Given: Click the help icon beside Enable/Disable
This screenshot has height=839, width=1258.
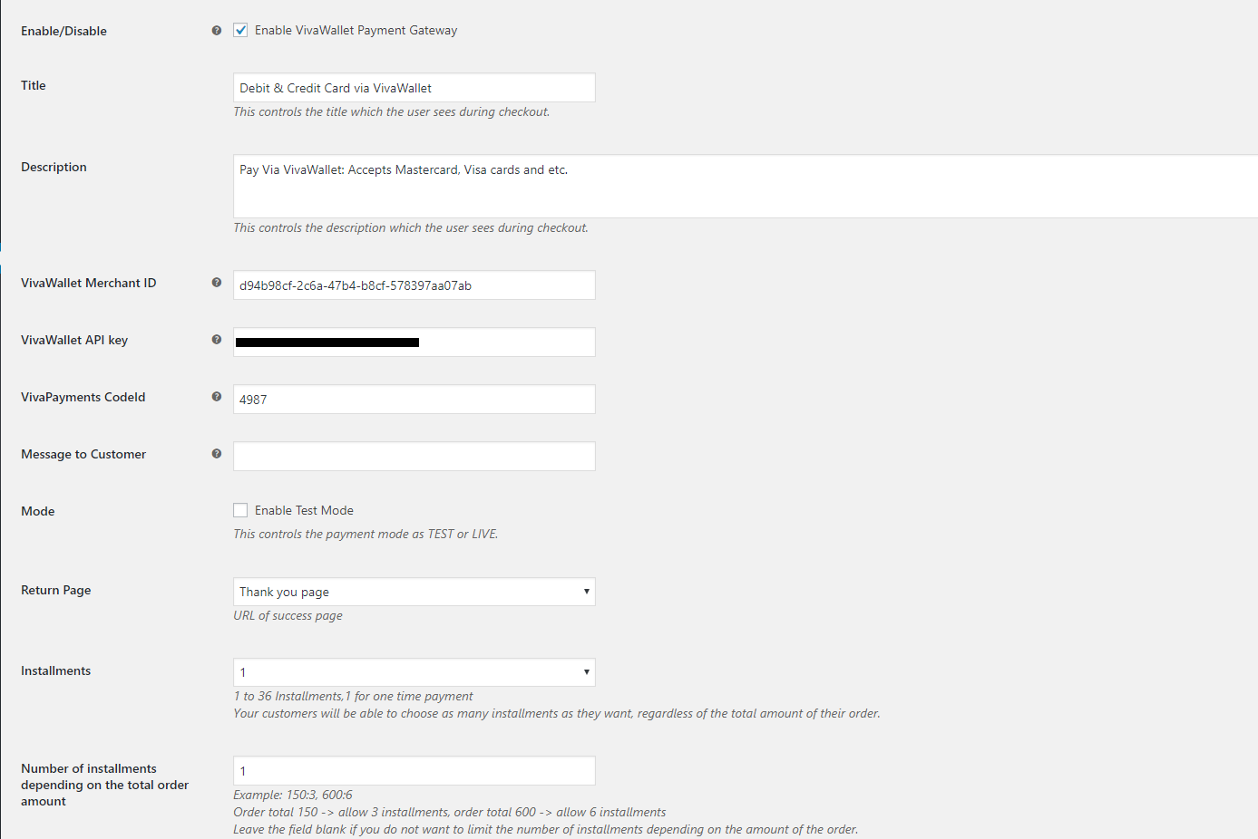Looking at the screenshot, I should tap(216, 29).
